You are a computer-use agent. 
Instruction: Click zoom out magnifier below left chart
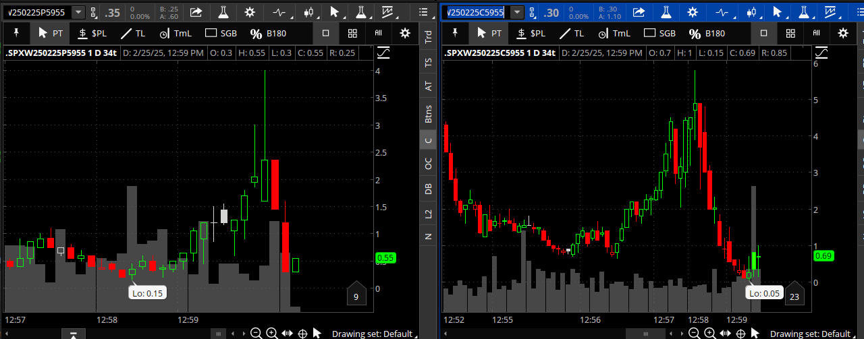tap(256, 333)
